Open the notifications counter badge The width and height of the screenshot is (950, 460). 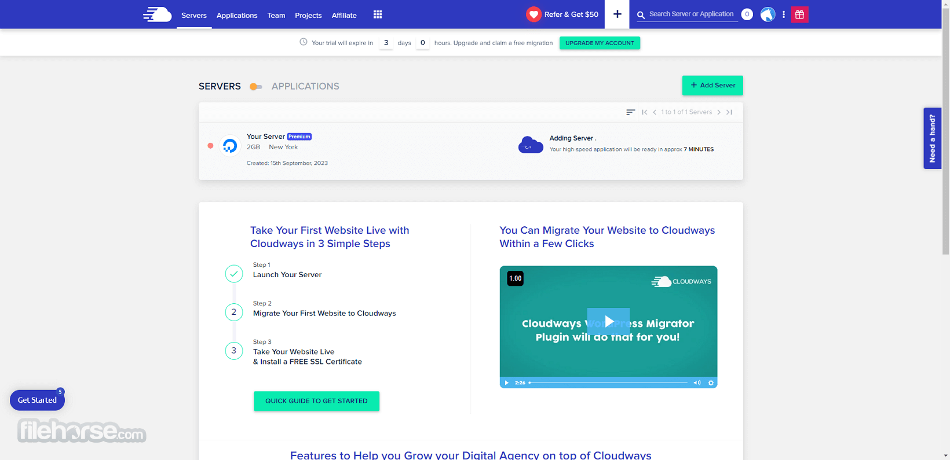coord(747,14)
